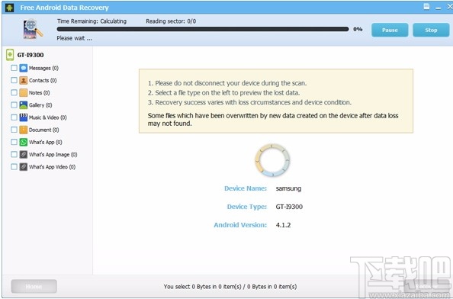Screen dimensions: 453x299
Task: Click the What's App Video attachment icon
Action: tap(24, 167)
